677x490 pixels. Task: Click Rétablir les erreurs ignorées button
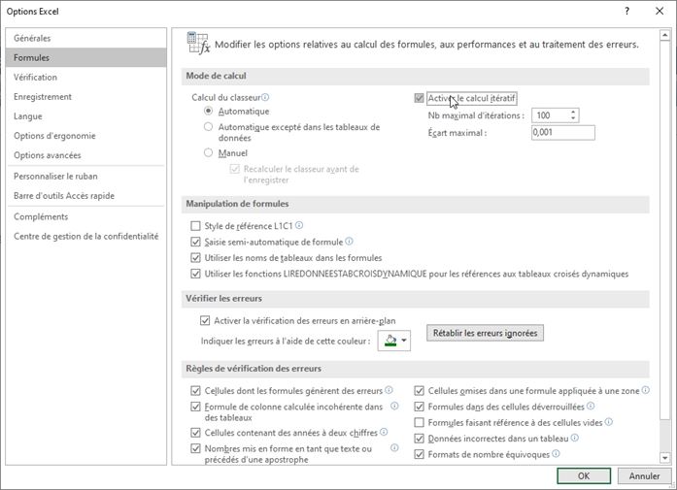(486, 333)
